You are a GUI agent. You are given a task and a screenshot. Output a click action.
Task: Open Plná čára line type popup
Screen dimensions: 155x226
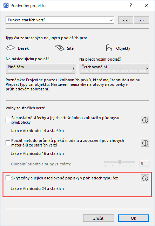[x=41, y=69]
